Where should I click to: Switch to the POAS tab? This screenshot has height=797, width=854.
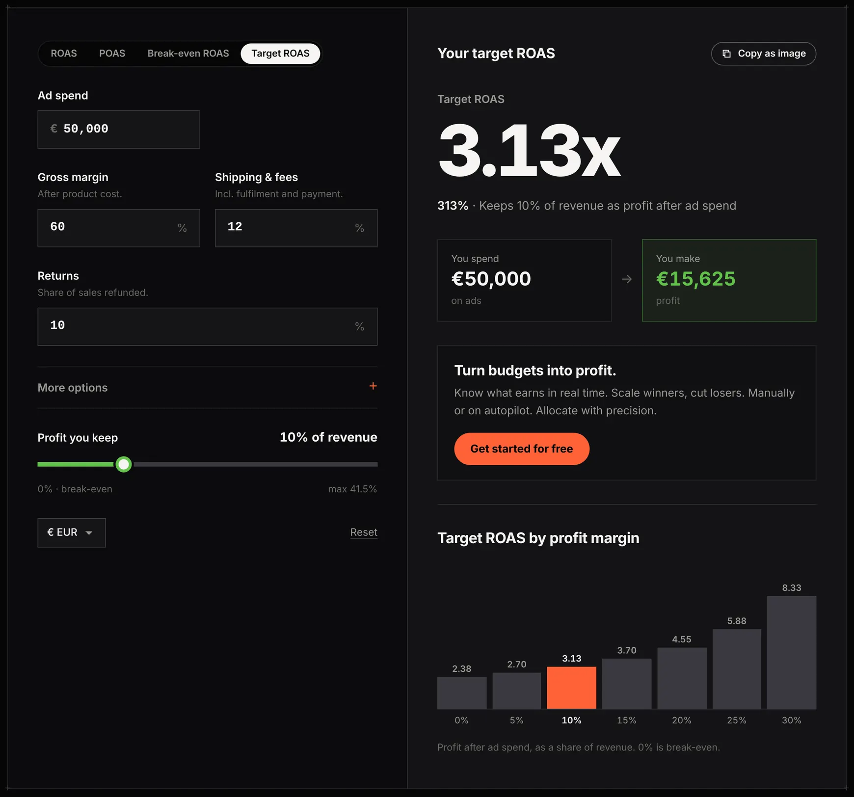(112, 53)
